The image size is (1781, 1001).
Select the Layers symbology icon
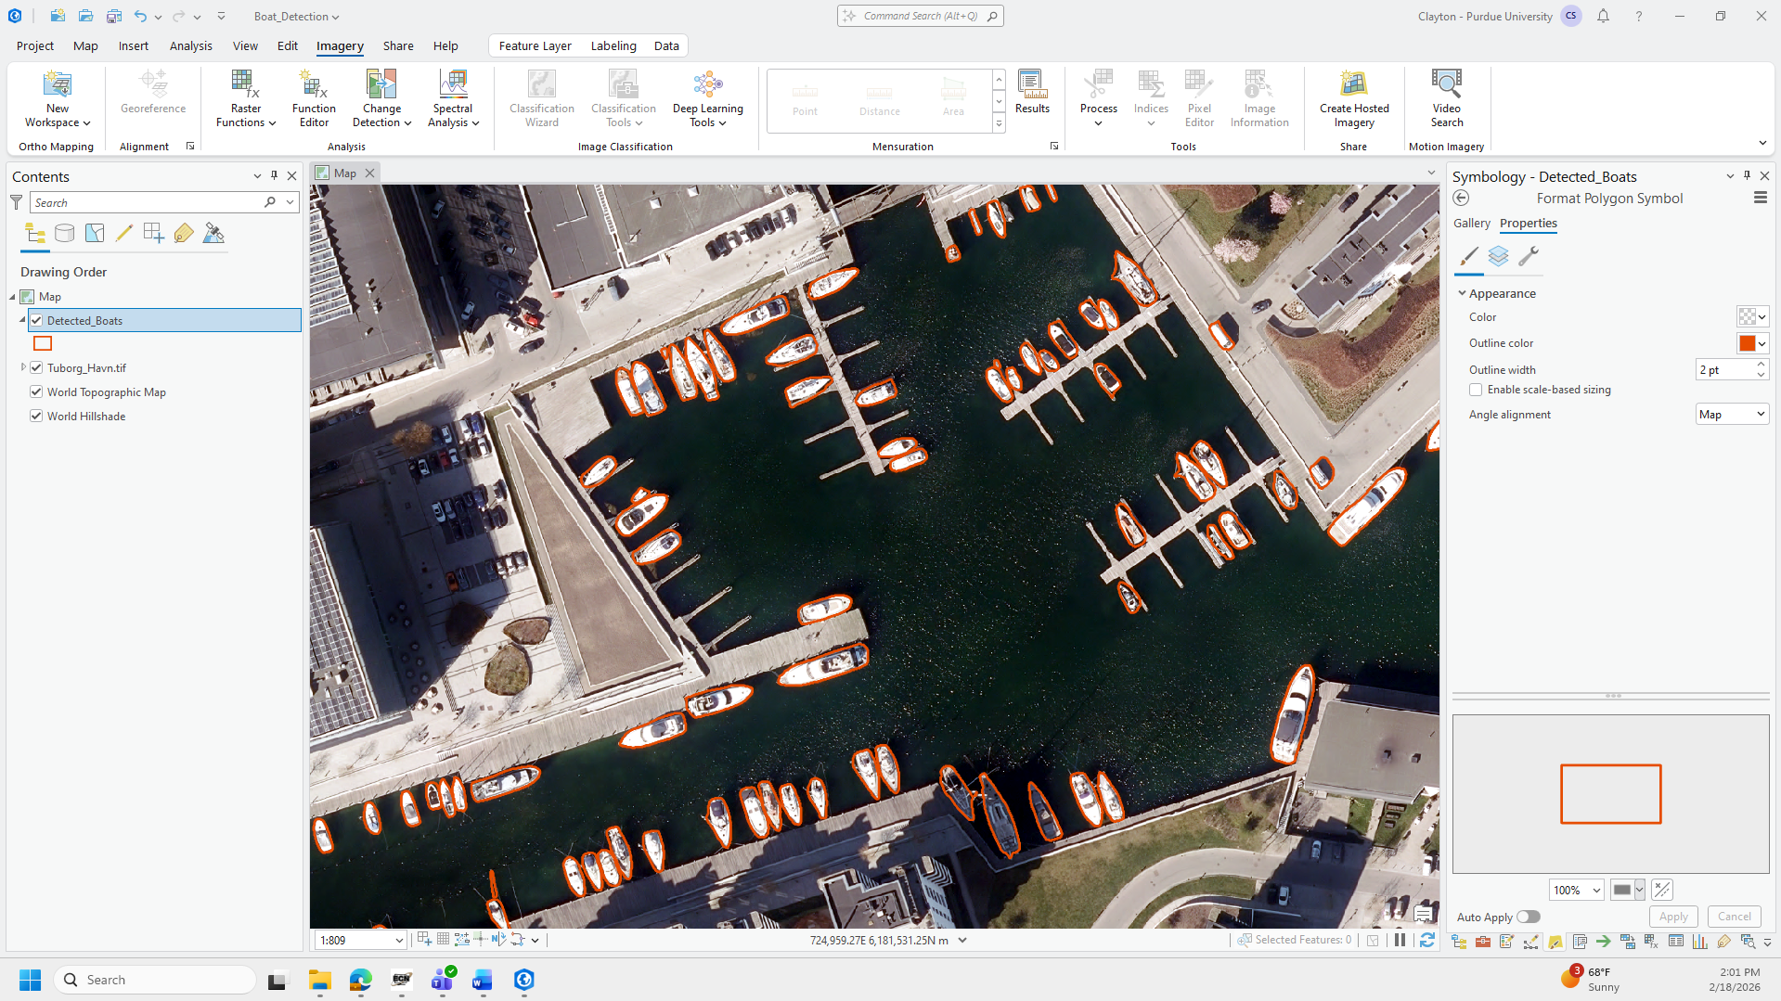[1498, 256]
